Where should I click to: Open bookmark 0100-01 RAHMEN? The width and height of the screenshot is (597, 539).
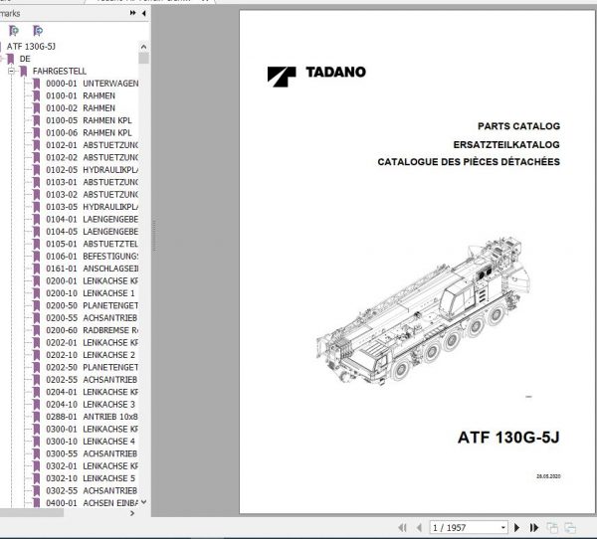pos(81,95)
